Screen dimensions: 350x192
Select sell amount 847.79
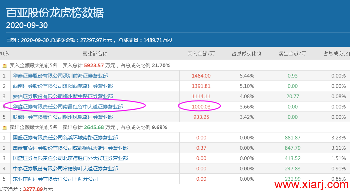coord(292,148)
